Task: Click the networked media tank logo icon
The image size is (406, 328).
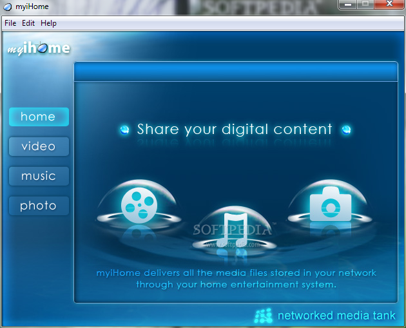Action: (x=264, y=316)
